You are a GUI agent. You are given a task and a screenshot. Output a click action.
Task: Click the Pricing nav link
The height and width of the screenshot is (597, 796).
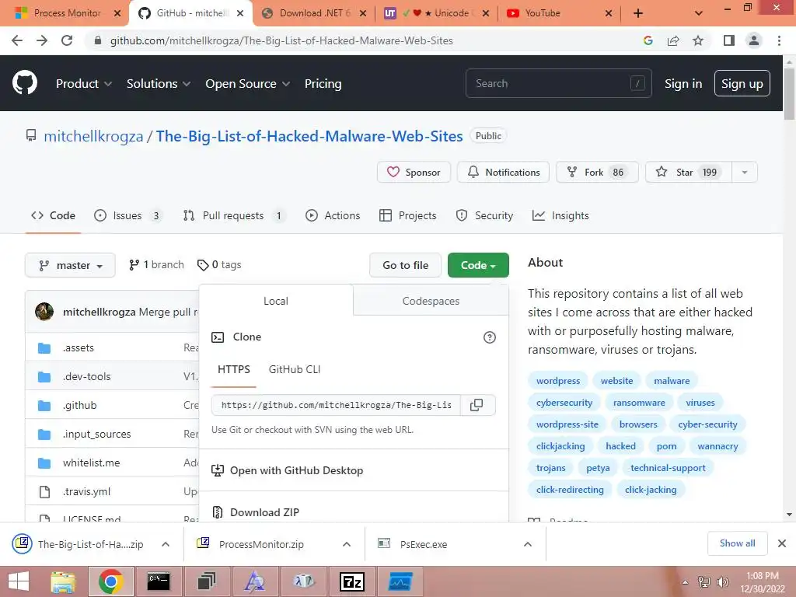323,84
